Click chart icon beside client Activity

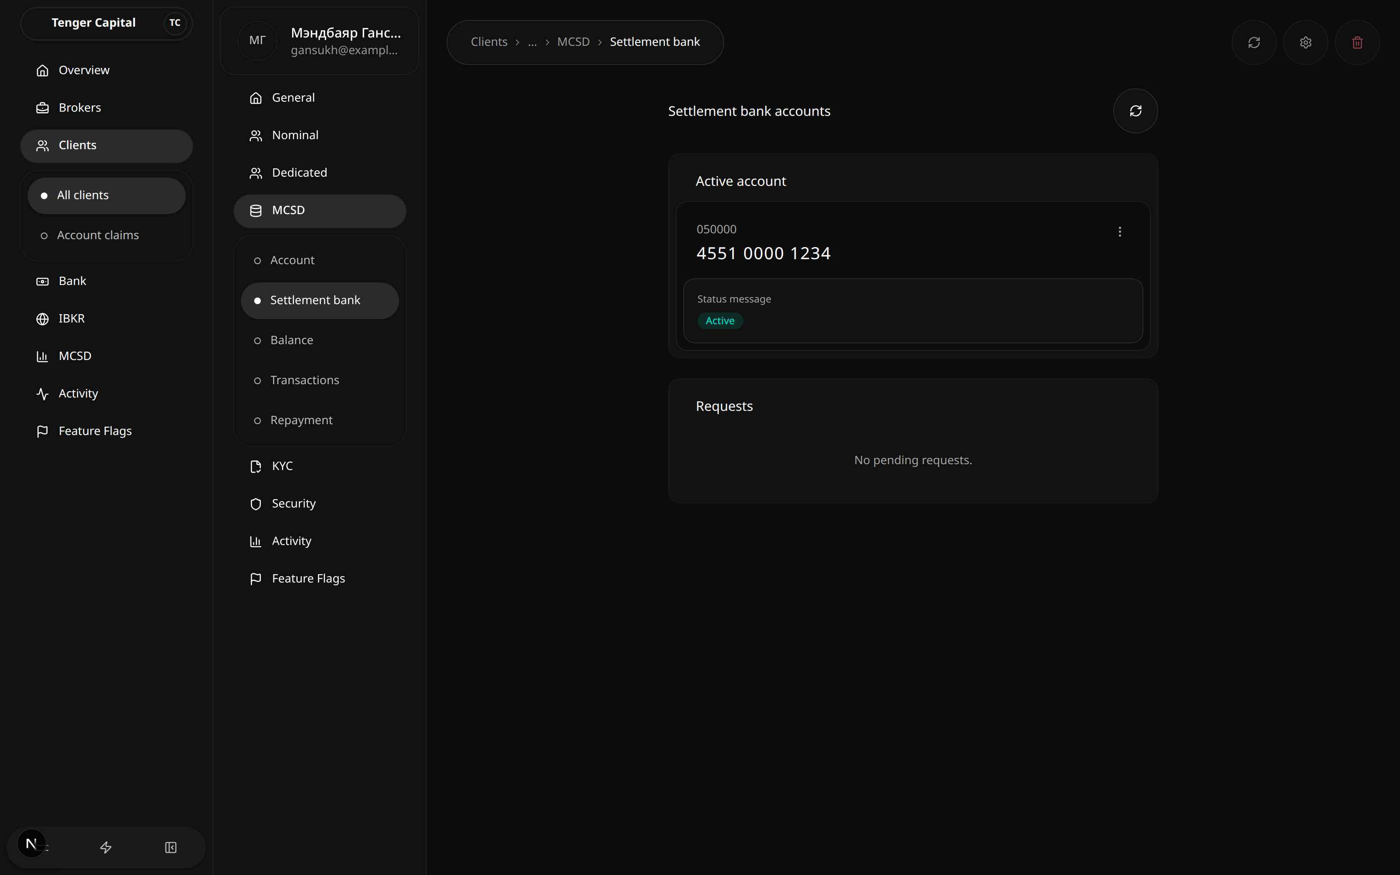tap(256, 542)
